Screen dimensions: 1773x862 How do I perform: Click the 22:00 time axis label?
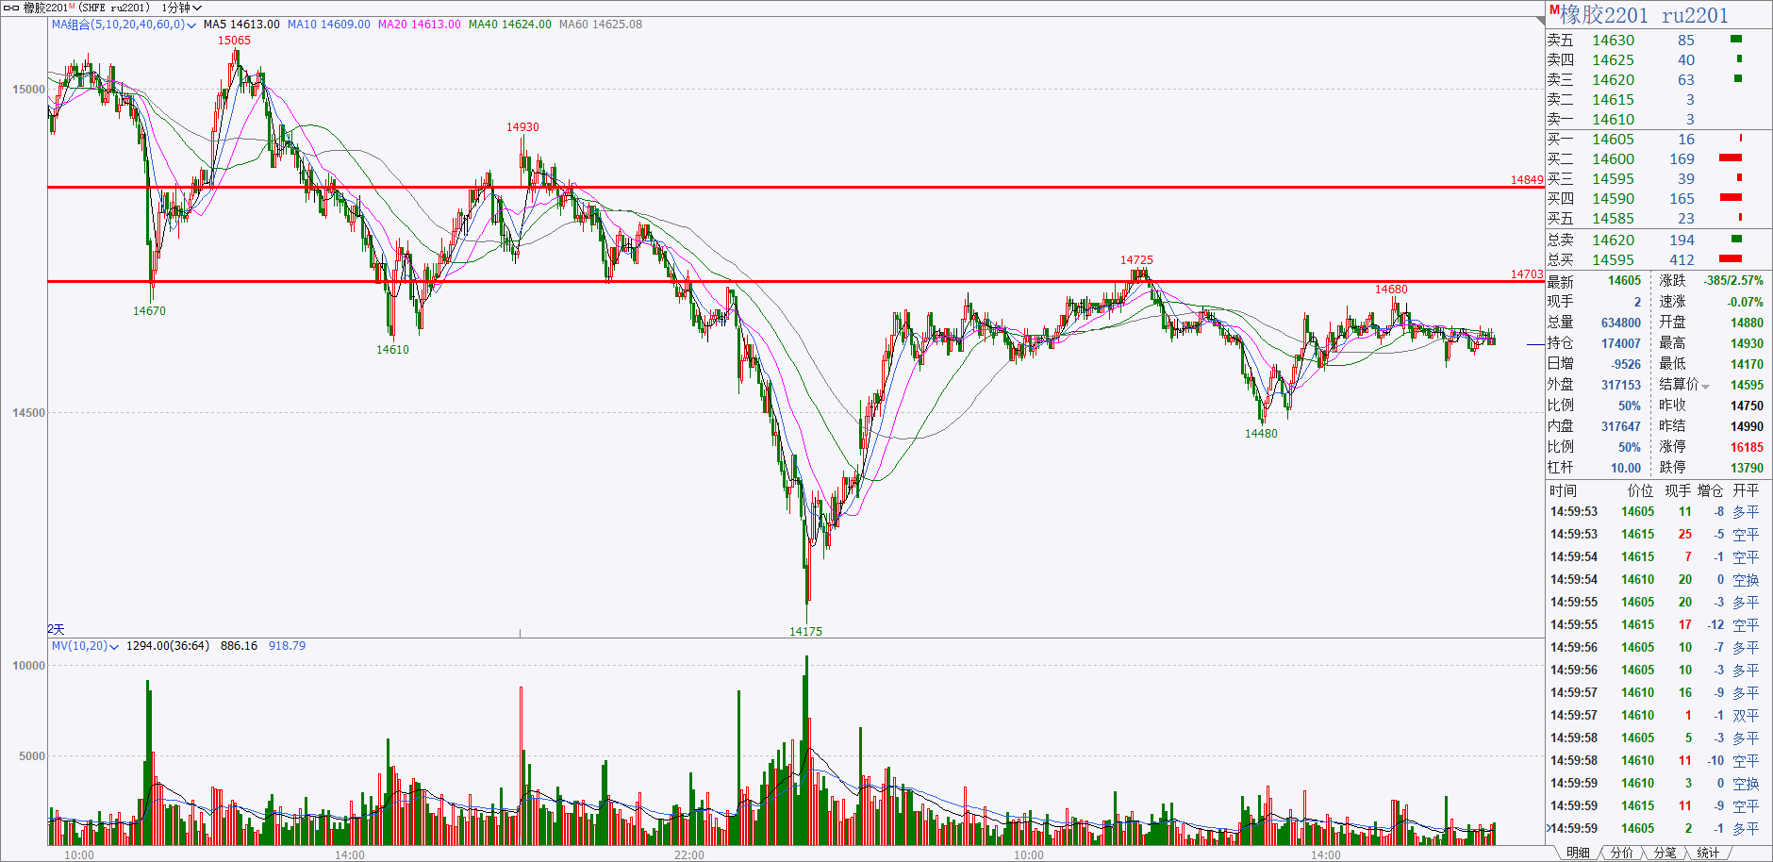(689, 855)
